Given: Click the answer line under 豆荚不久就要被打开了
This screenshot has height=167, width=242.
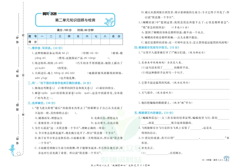Looking at the screenshot, I should click(185, 58).
